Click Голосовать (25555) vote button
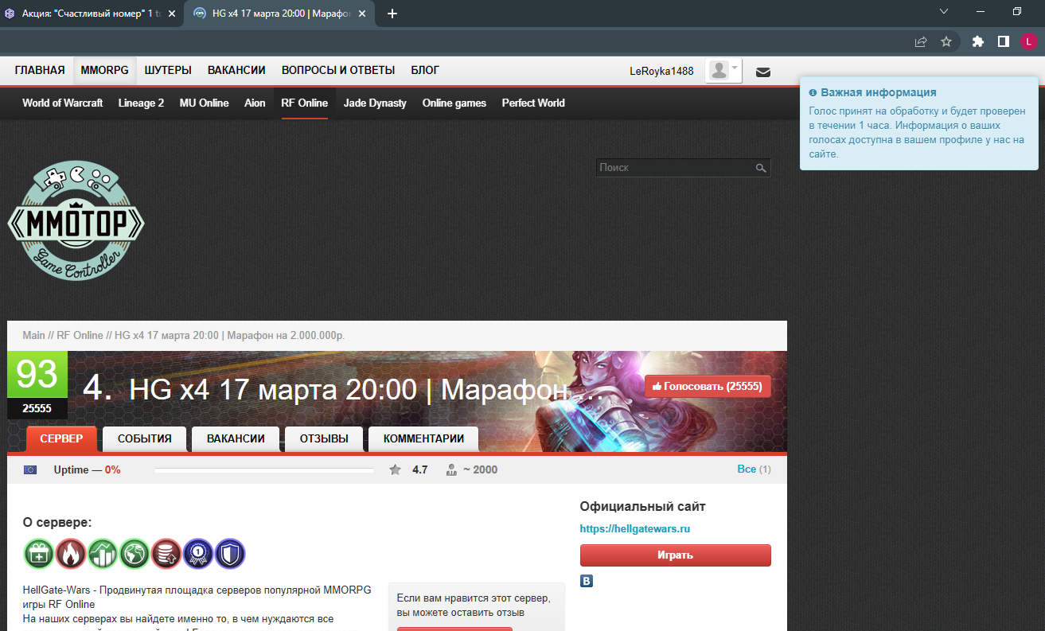Viewport: 1045px width, 631px height. (x=708, y=387)
